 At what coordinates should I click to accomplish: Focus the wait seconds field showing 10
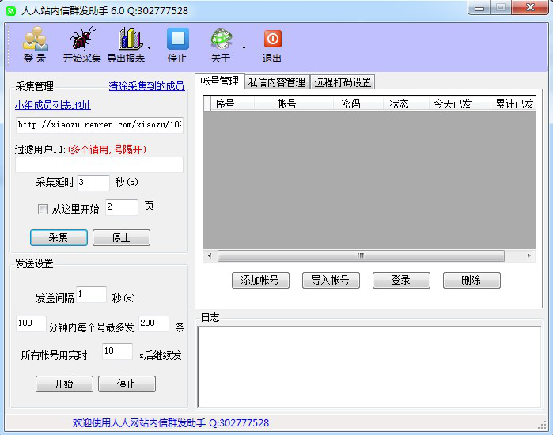click(x=117, y=351)
